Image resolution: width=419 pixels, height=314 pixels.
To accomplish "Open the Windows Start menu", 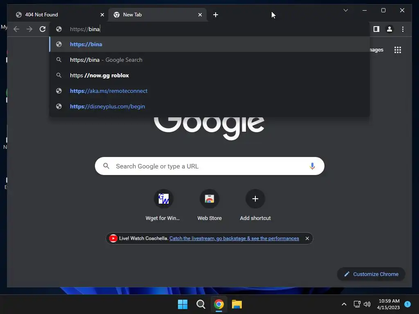I will [x=183, y=304].
